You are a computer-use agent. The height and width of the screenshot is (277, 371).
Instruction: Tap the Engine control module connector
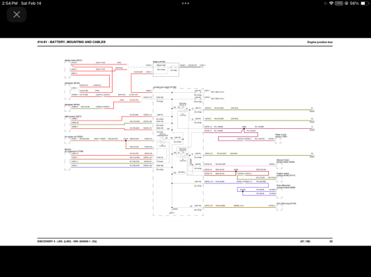279,179
